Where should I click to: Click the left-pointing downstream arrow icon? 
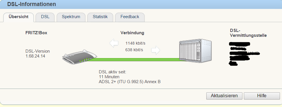click(114, 43)
